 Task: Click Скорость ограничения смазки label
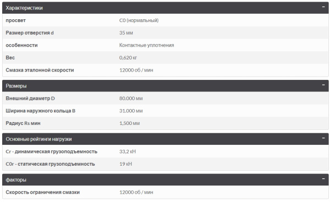click(x=43, y=192)
